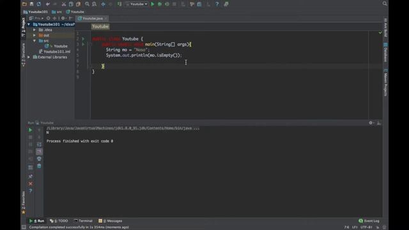The height and width of the screenshot is (230, 409).
Task: Click the Stop icon in top toolbar
Action: pyautogui.click(x=174, y=4)
